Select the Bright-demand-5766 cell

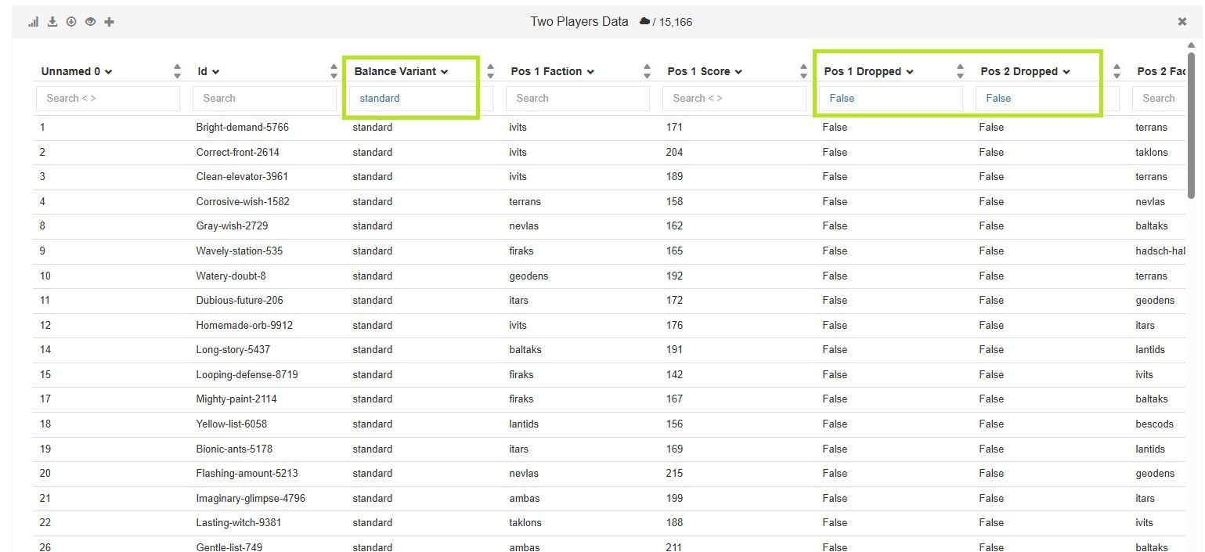pyautogui.click(x=243, y=127)
